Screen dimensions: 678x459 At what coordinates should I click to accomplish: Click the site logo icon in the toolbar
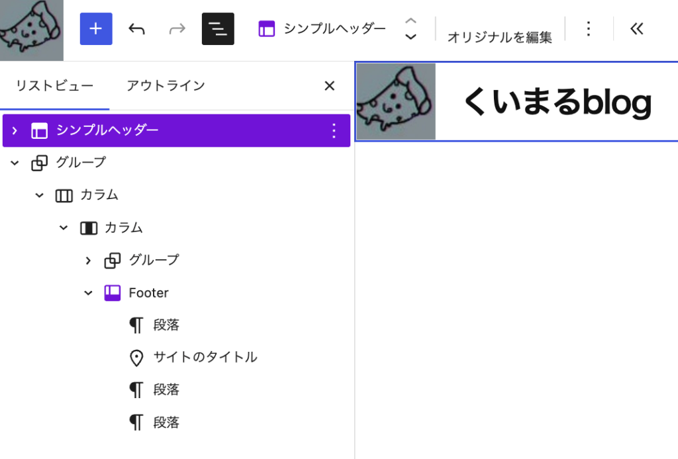click(32, 30)
